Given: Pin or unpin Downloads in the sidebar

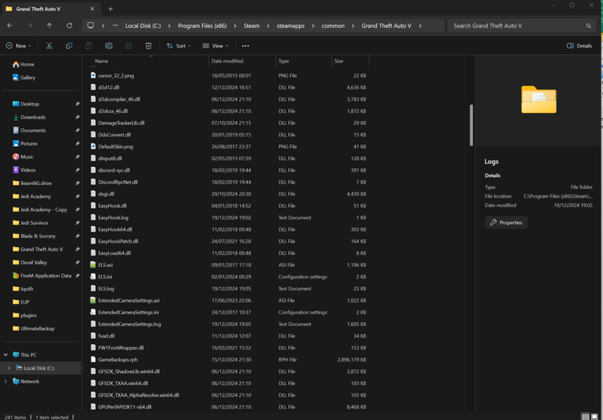Looking at the screenshot, I should (77, 117).
